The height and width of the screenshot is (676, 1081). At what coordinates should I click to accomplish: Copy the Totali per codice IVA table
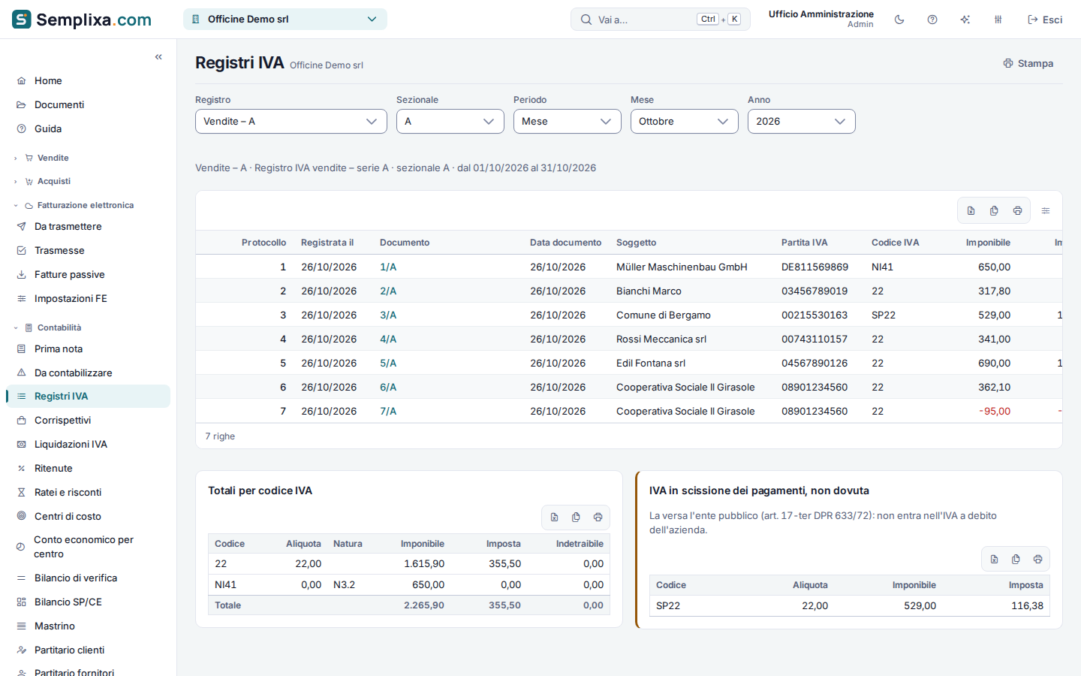click(x=576, y=518)
